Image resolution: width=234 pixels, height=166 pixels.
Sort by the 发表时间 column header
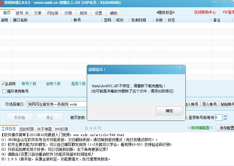[x=138, y=20]
